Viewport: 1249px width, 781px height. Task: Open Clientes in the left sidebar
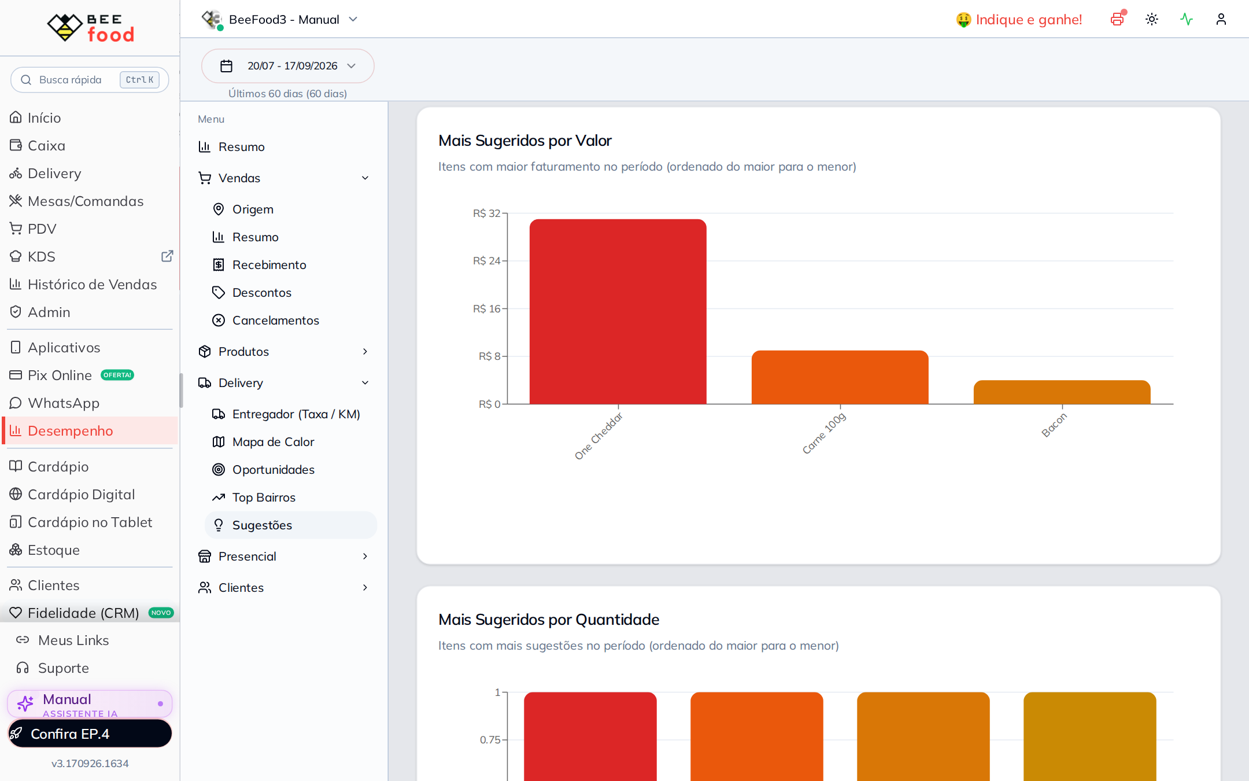click(90, 585)
